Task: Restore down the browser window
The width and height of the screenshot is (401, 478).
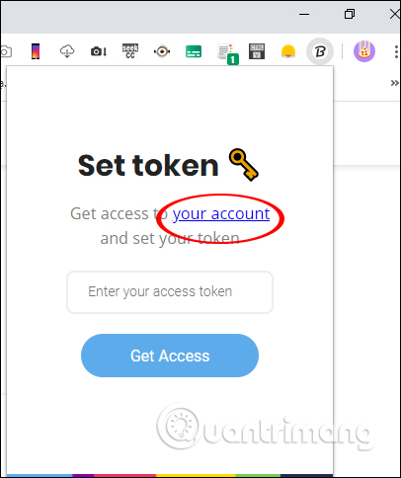Action: [350, 14]
